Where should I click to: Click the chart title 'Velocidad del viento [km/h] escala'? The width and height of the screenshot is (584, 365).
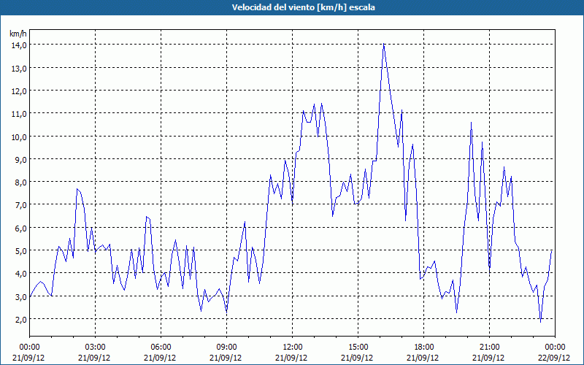[x=303, y=7]
